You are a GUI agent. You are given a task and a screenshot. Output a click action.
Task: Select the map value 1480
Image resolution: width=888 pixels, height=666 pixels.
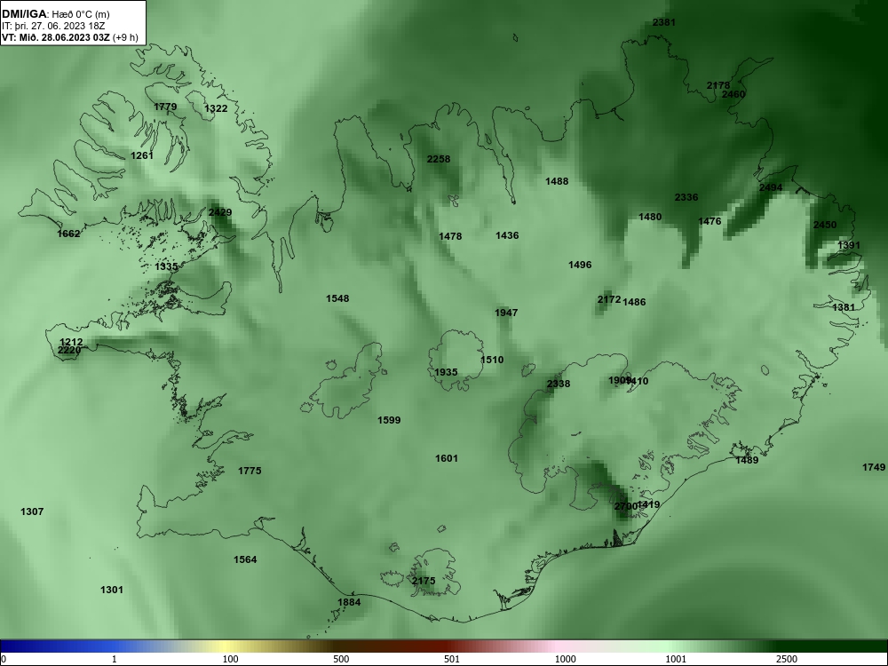pos(650,217)
